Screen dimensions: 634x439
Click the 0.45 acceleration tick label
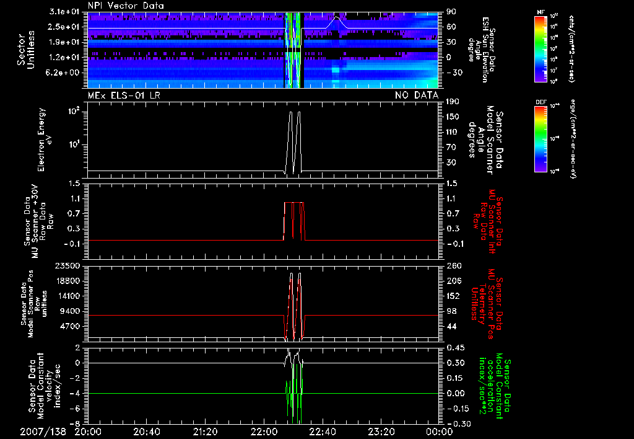pyautogui.click(x=455, y=347)
